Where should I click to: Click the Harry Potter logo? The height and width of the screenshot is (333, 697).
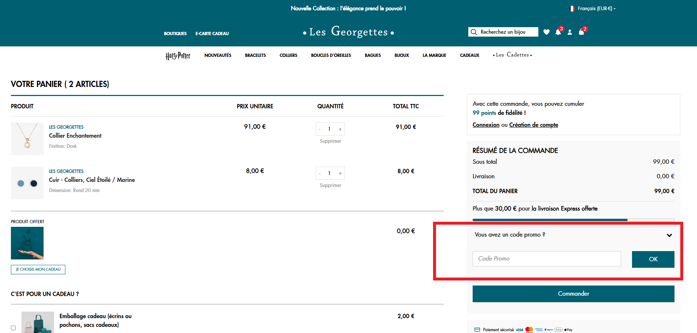[178, 55]
